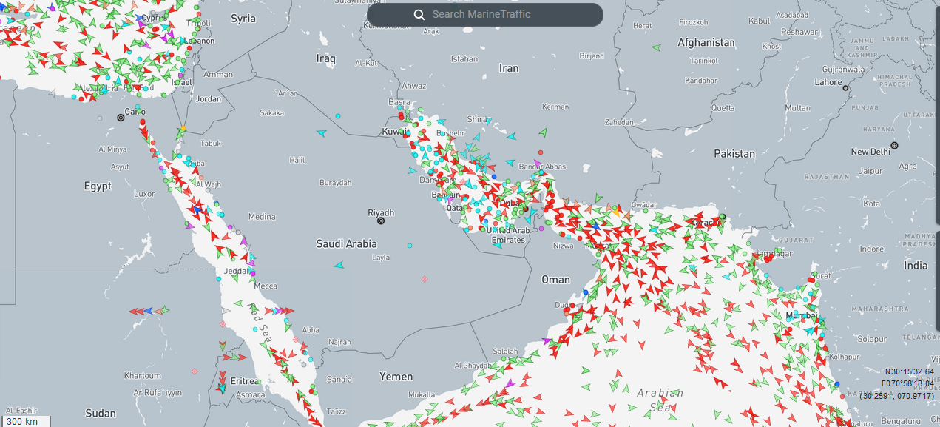The image size is (940, 427).
Task: Select the purple vessel arrow below Mukalla
Action: [x=509, y=384]
